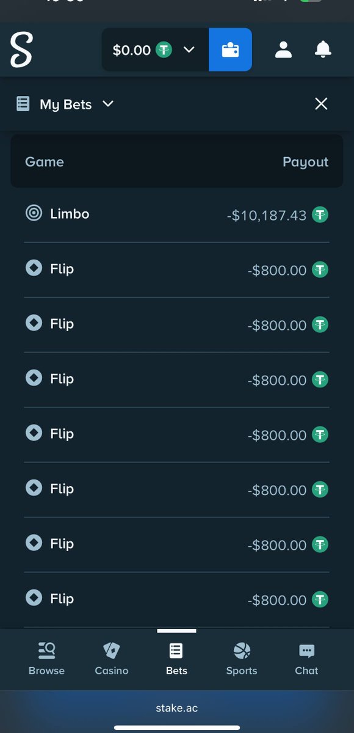Image resolution: width=354 pixels, height=733 pixels.
Task: Click the first Flip game icon
Action: (x=34, y=268)
